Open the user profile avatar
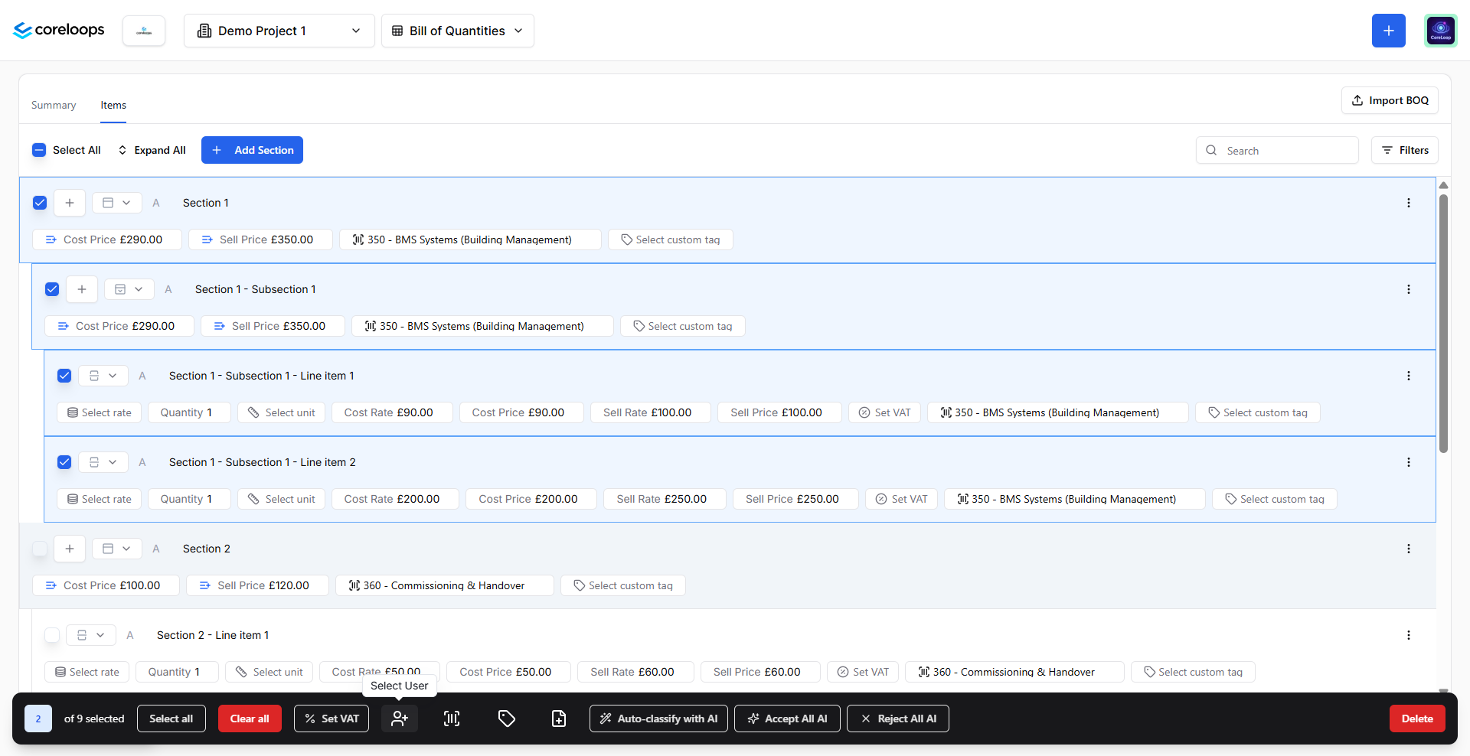The height and width of the screenshot is (756, 1470). pyautogui.click(x=1440, y=31)
